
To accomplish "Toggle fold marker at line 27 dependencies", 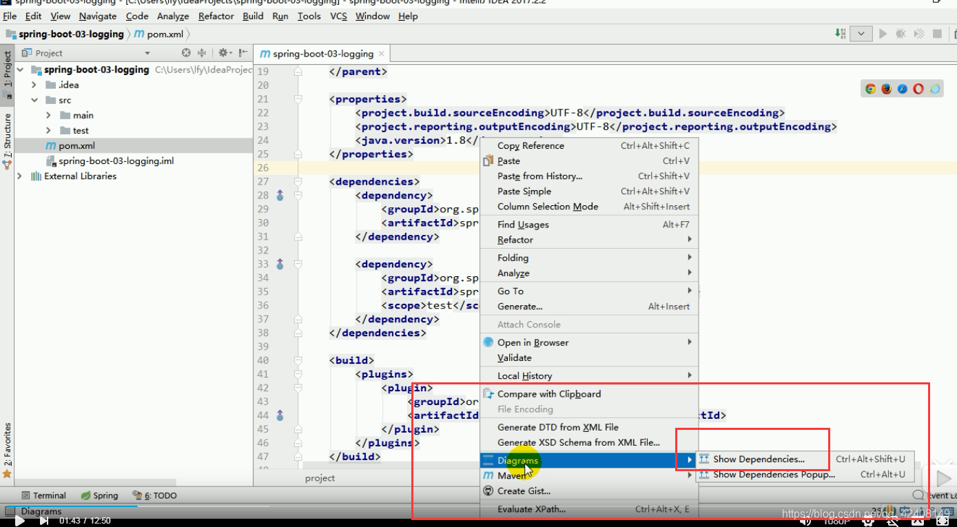I will point(298,182).
